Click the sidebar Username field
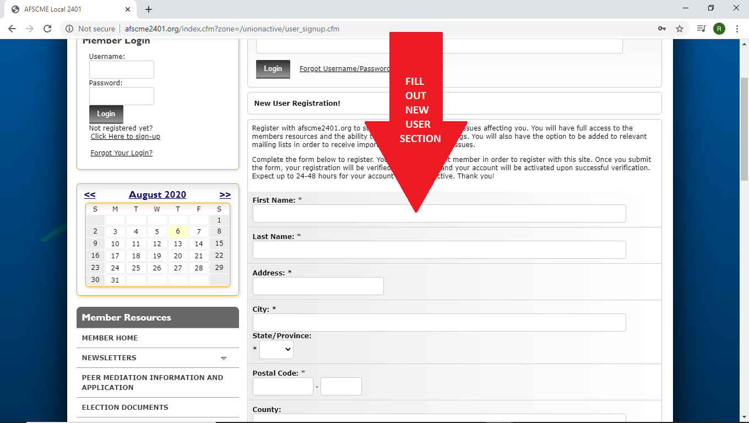This screenshot has height=423, width=749. coord(122,70)
